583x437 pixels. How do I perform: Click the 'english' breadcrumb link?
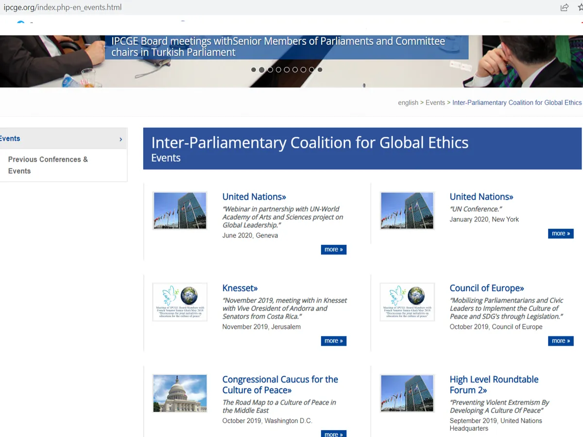tap(408, 102)
